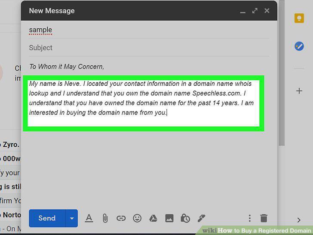Expand New Message to full screen
Screen dimensions: 313x235
coord(255,11)
